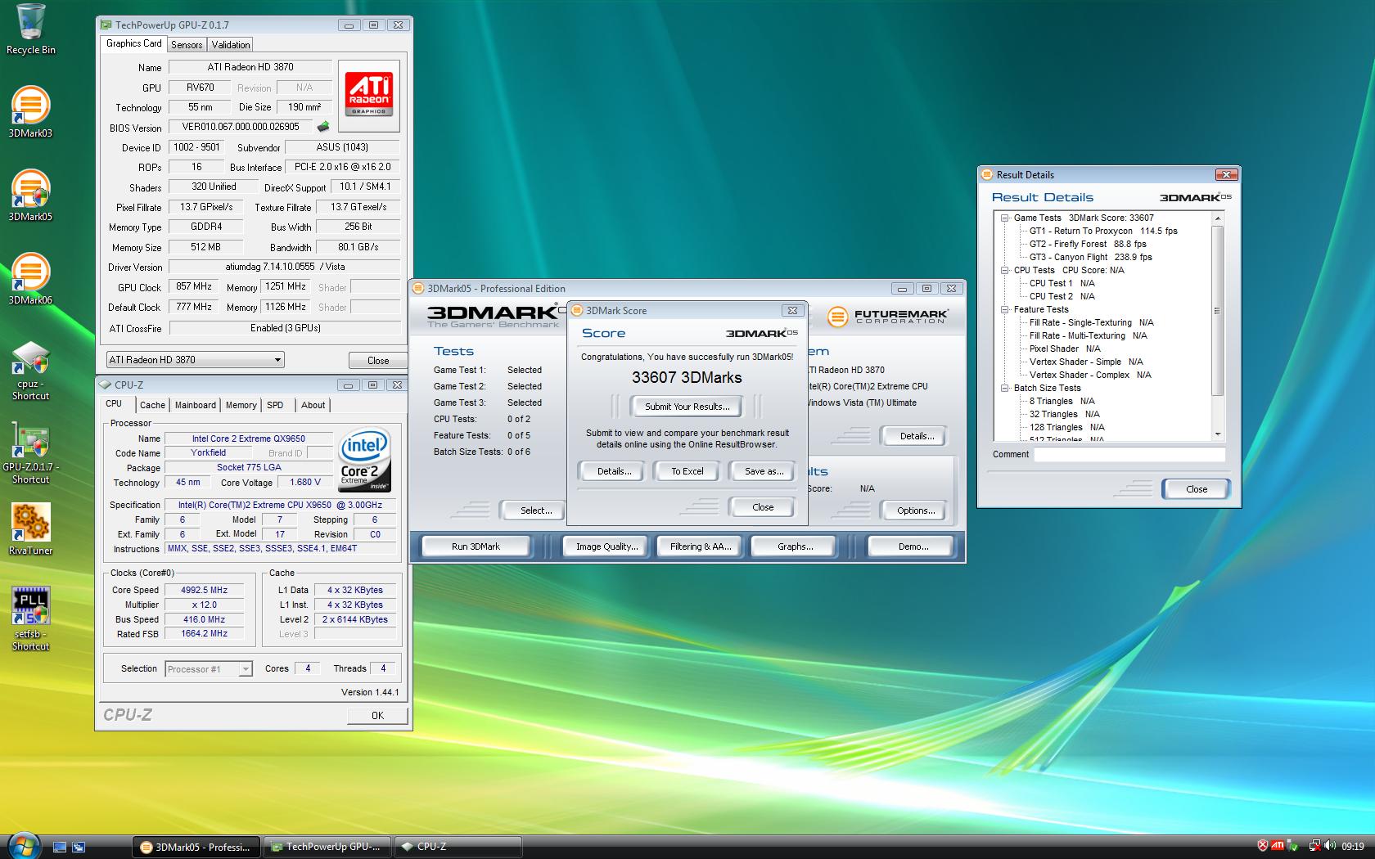This screenshot has width=1375, height=859.
Task: Click the BIOS save chip icon in GPU-Z
Action: [x=323, y=127]
